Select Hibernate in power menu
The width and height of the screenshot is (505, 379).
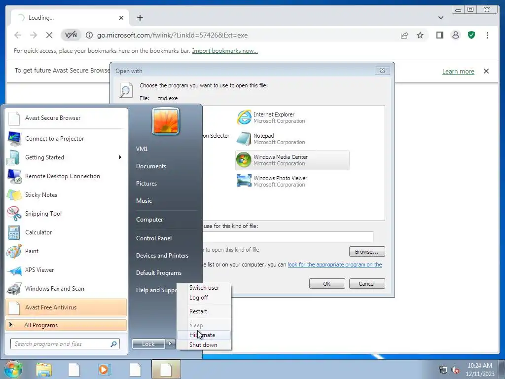[204, 335]
